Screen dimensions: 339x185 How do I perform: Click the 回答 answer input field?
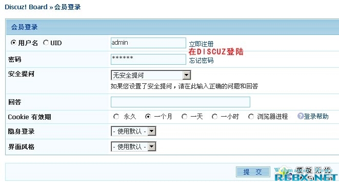pyautogui.click(x=181, y=102)
